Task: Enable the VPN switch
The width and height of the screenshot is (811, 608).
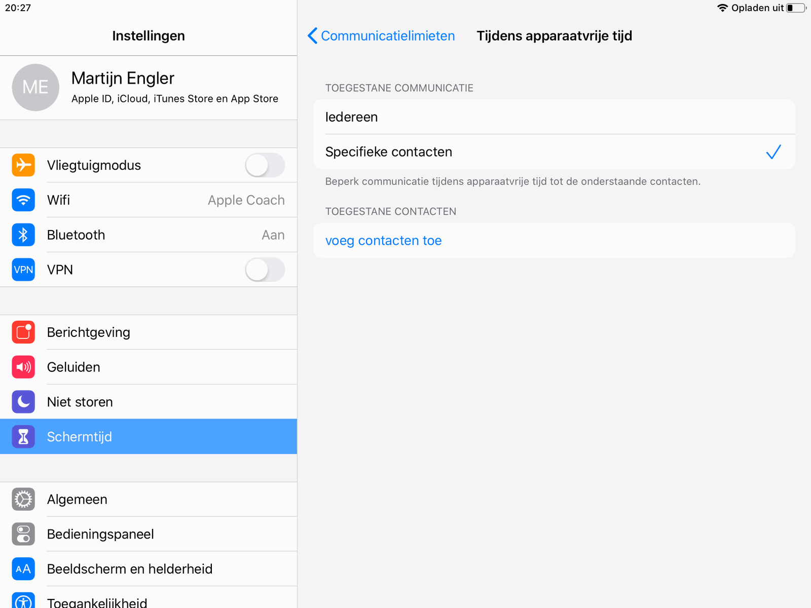Action: [265, 270]
